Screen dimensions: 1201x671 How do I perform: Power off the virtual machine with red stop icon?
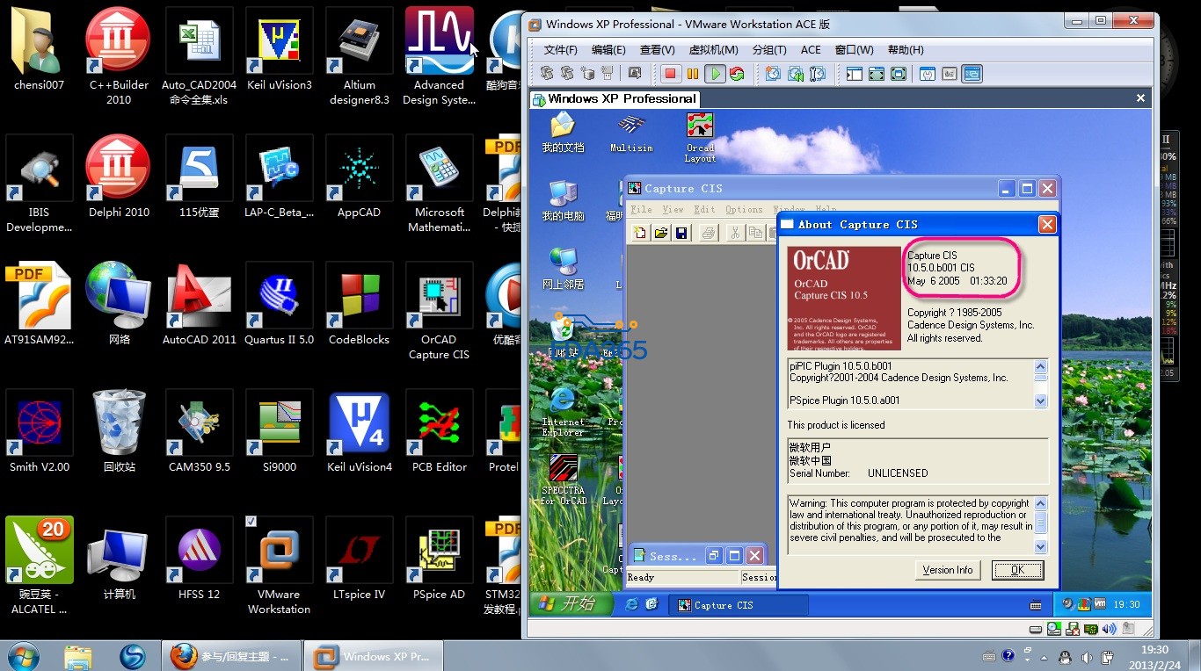670,74
